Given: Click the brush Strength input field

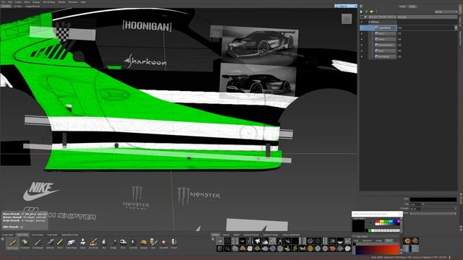Looking at the screenshot, I should tap(415, 209).
